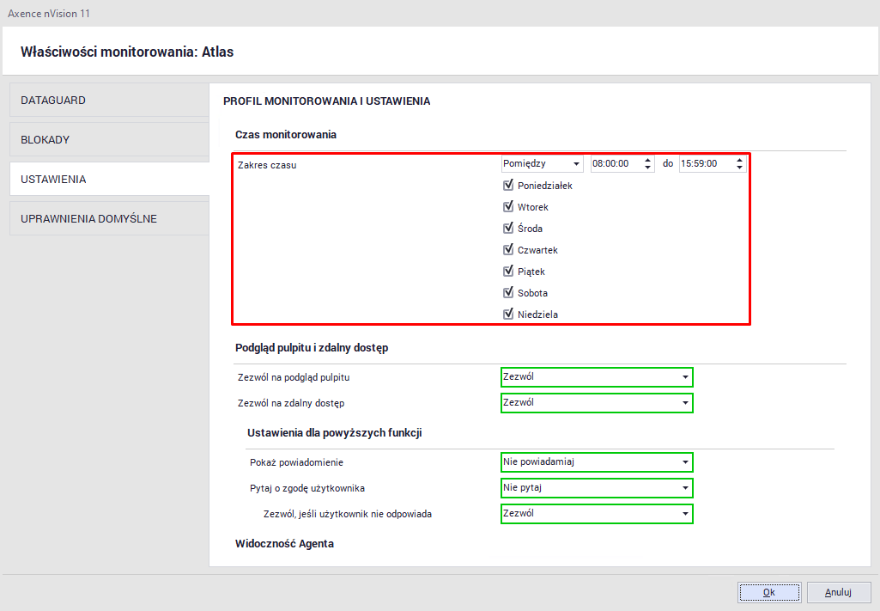
Task: Switch to the BLOKADY tab
Action: pos(108,140)
